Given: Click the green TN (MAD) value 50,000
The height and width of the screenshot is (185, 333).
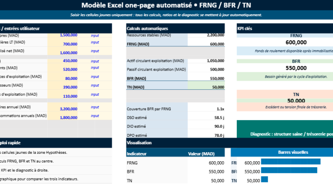Looking at the screenshot, I should [x=206, y=85].
